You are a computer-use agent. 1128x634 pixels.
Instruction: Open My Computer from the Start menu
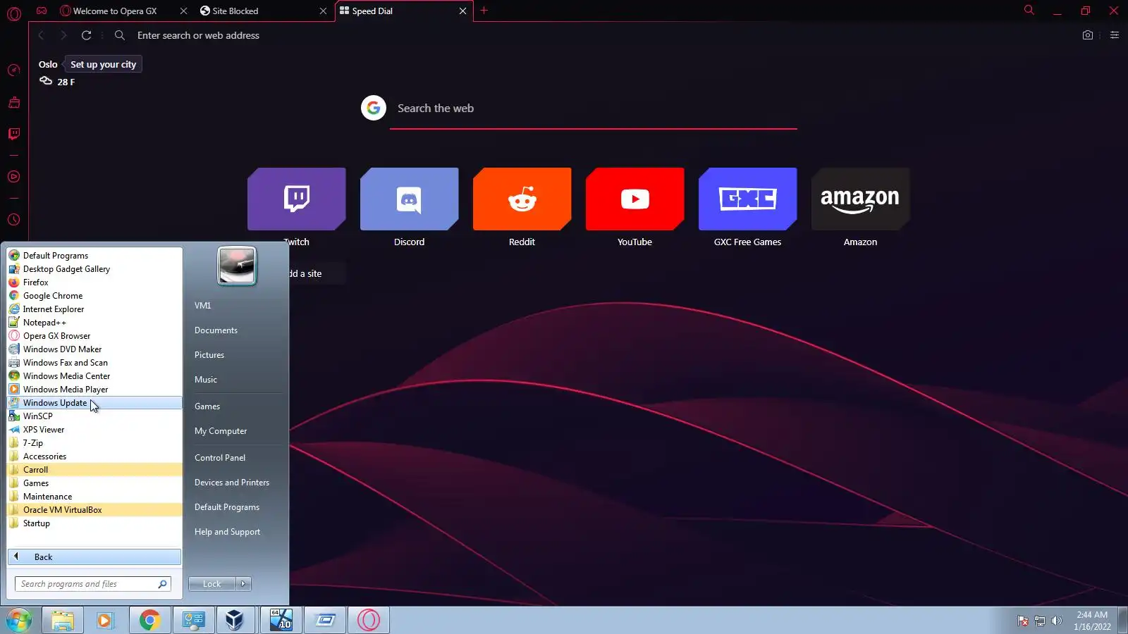pos(221,431)
